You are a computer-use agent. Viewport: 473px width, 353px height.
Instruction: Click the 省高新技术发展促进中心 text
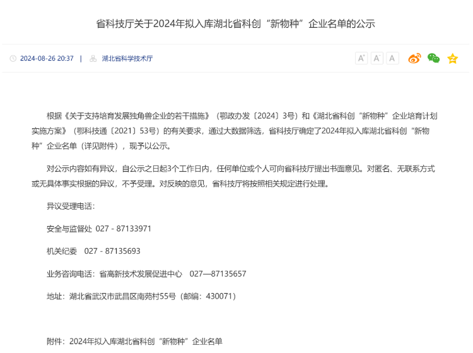coord(141,274)
